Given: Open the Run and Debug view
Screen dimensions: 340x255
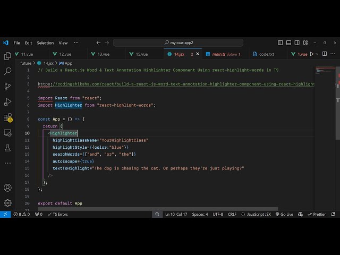Looking at the screenshot, I should coord(7,102).
